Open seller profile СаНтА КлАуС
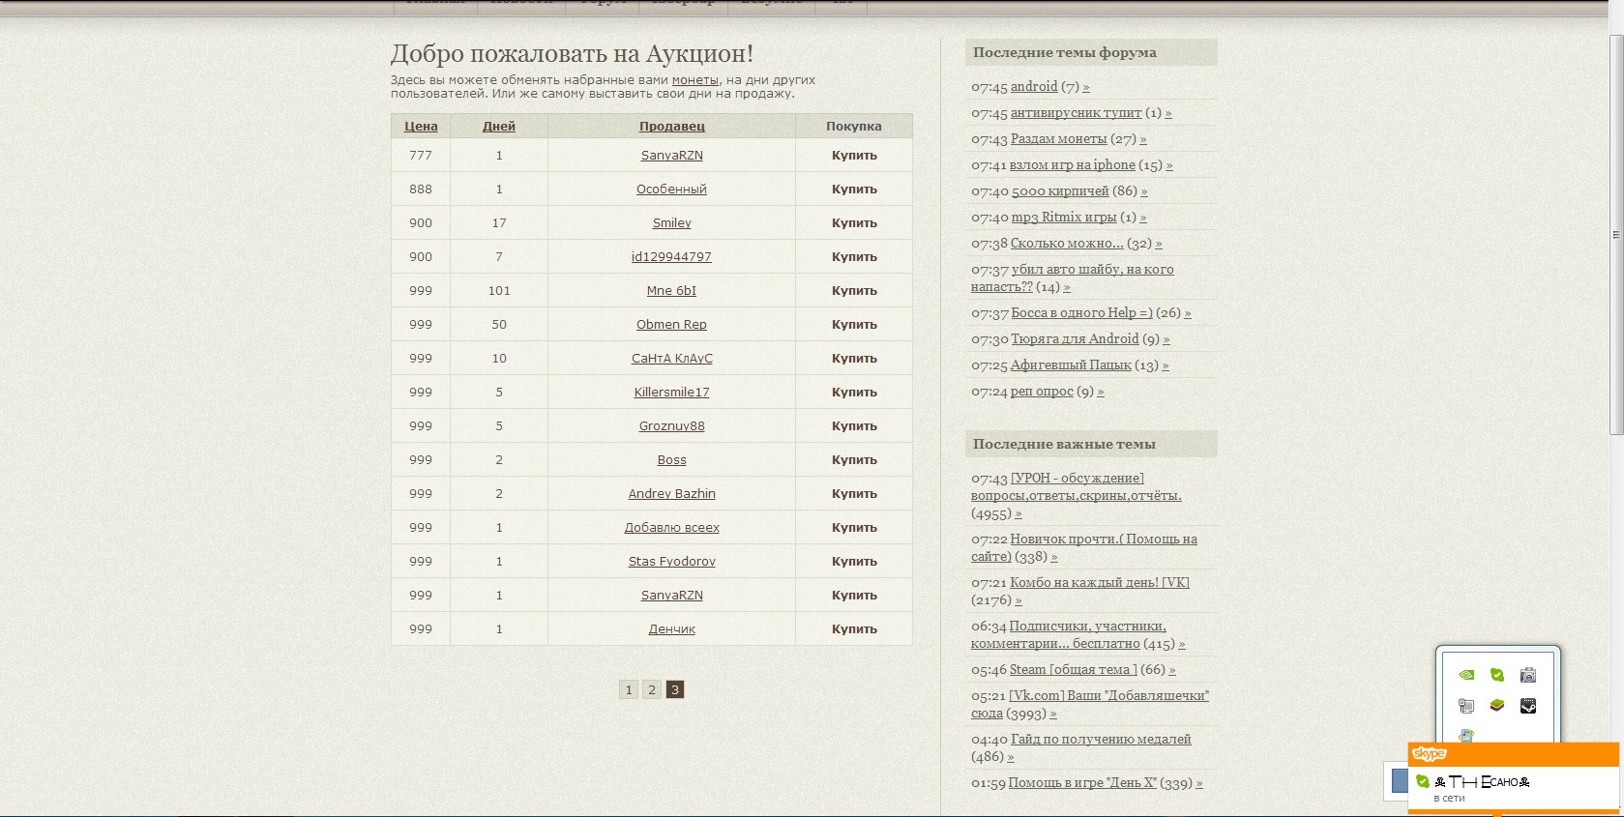Viewport: 1624px width, 817px height. click(671, 358)
